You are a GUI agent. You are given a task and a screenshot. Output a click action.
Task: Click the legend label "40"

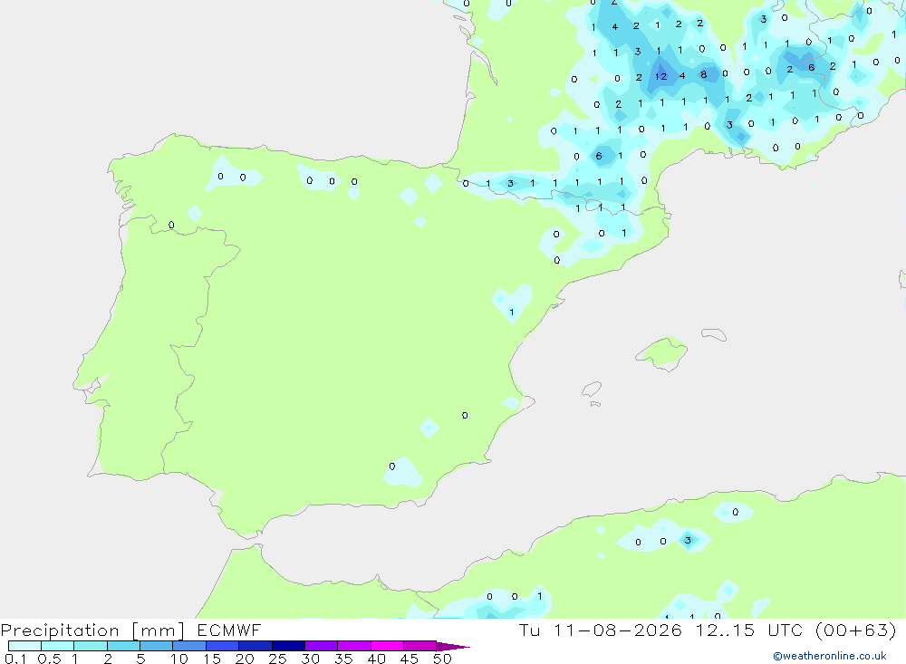coord(376,659)
